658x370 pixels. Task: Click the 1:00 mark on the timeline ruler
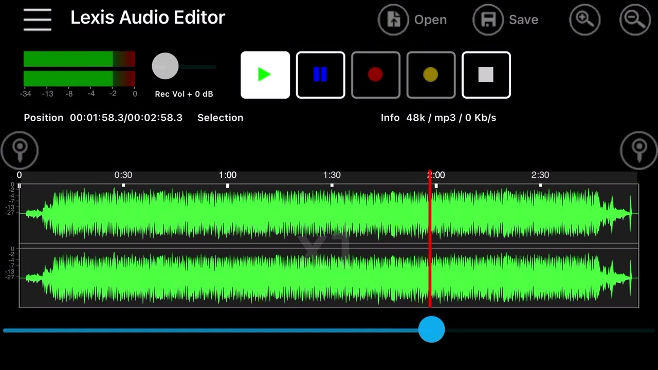point(228,175)
